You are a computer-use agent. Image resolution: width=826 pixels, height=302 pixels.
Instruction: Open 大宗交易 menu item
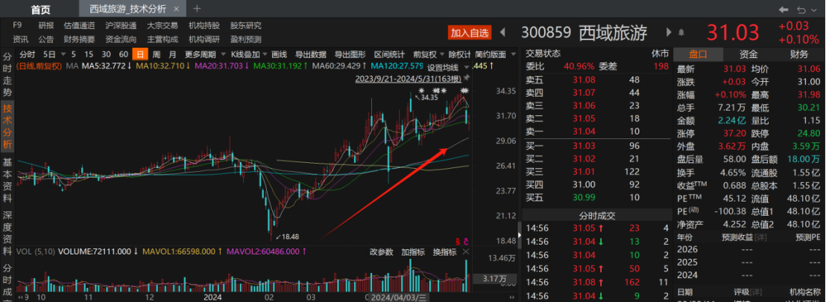tap(163, 25)
